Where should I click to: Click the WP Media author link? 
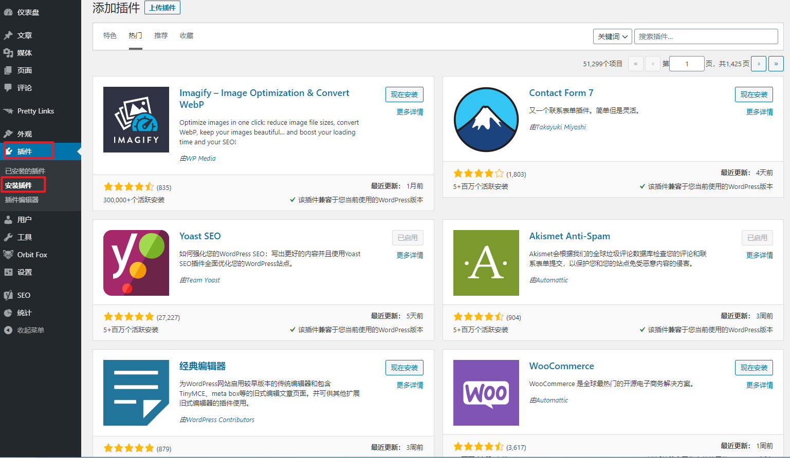pyautogui.click(x=201, y=159)
